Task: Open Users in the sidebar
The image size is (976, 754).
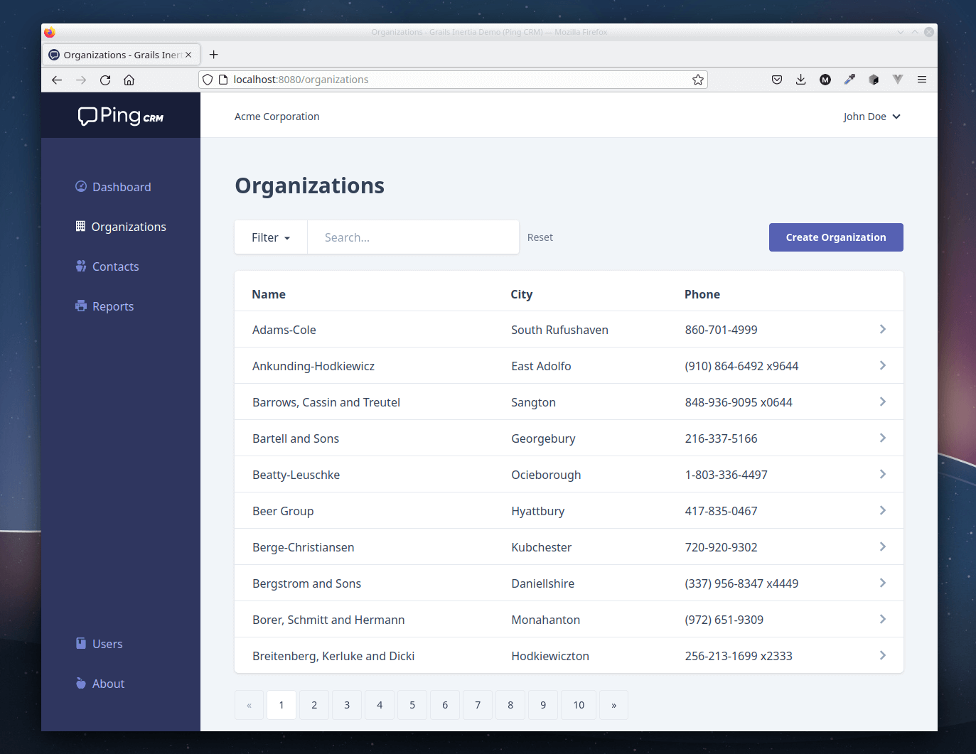Action: coord(100,644)
